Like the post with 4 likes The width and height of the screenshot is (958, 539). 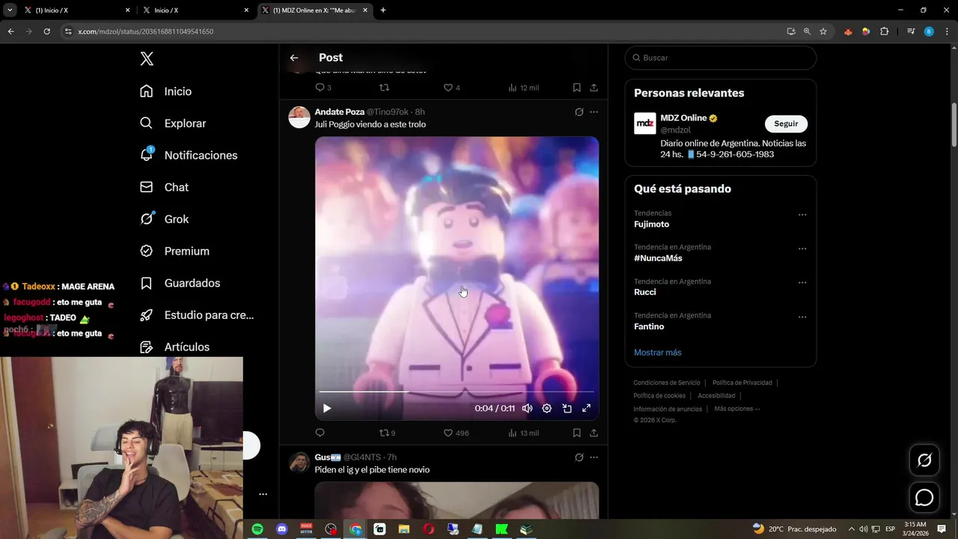pos(451,88)
